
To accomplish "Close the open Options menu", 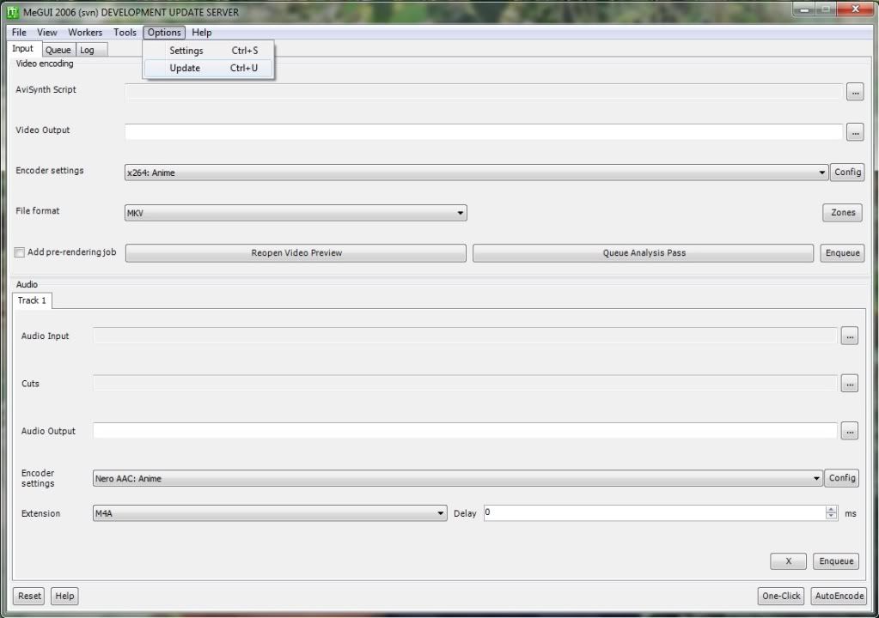I will point(164,33).
